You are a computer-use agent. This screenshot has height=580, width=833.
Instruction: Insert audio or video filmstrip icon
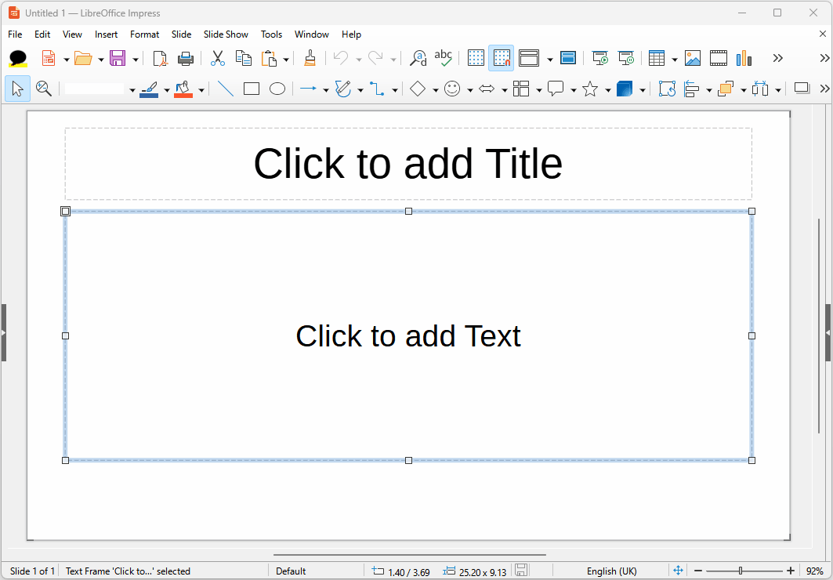719,59
